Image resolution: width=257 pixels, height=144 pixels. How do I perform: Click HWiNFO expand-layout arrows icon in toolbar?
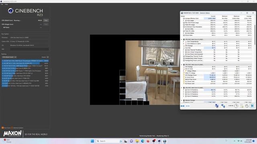click(x=182, y=106)
